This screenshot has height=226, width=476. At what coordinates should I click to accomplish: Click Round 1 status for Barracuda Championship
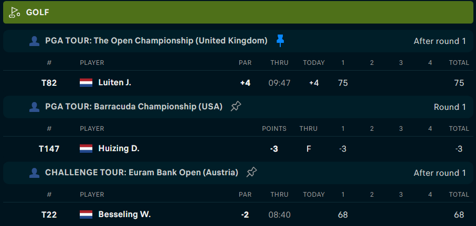point(450,107)
